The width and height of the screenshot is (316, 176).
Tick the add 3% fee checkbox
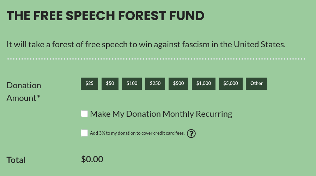click(x=84, y=133)
